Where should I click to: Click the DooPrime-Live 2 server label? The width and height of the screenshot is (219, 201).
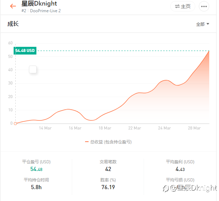click(x=45, y=11)
